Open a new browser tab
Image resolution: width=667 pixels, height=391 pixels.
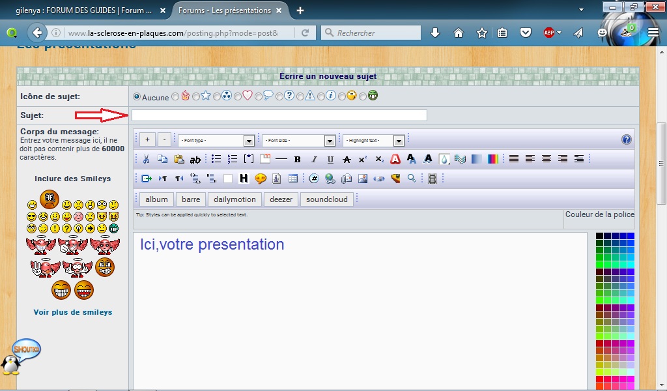[x=300, y=10]
